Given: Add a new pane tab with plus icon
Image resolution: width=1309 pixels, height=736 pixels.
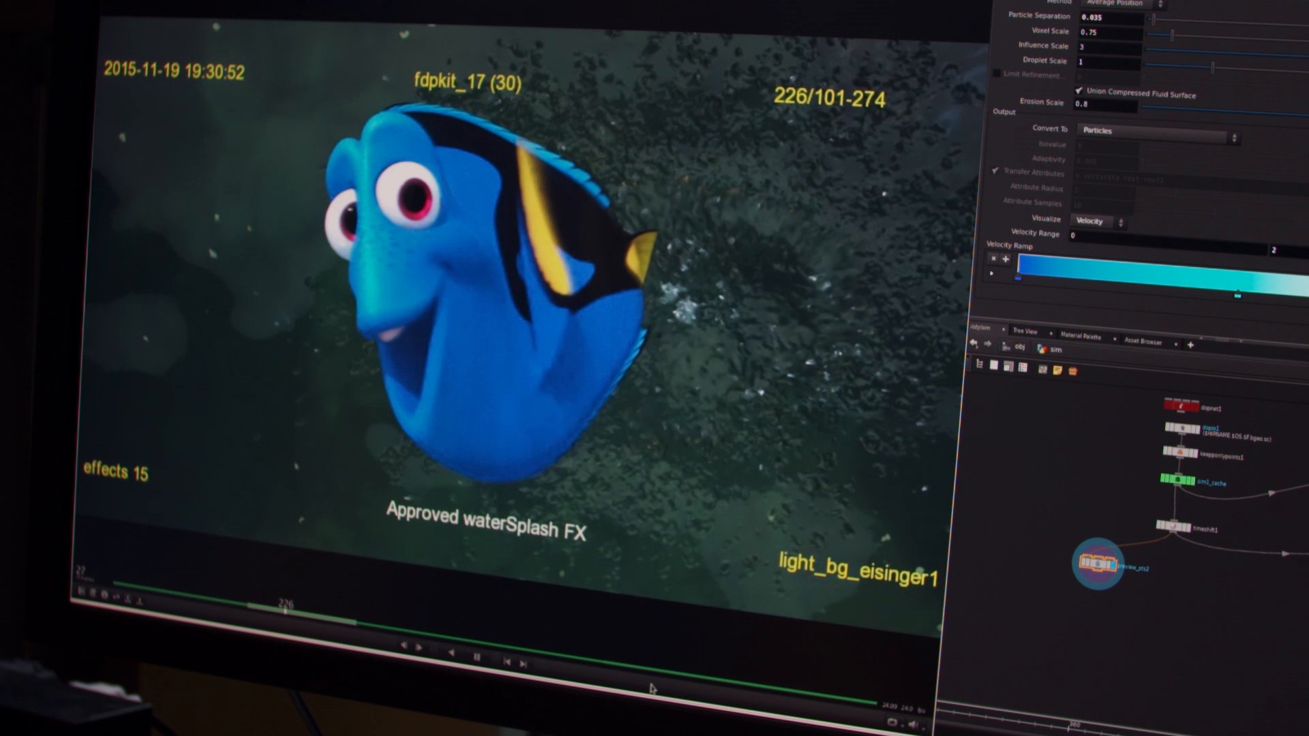Looking at the screenshot, I should pyautogui.click(x=1190, y=345).
